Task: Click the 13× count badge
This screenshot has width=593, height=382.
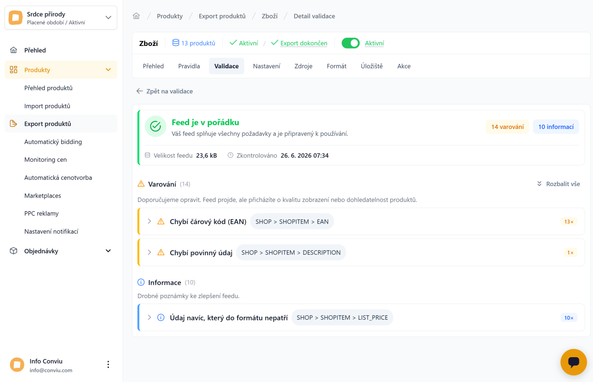Action: (569, 222)
